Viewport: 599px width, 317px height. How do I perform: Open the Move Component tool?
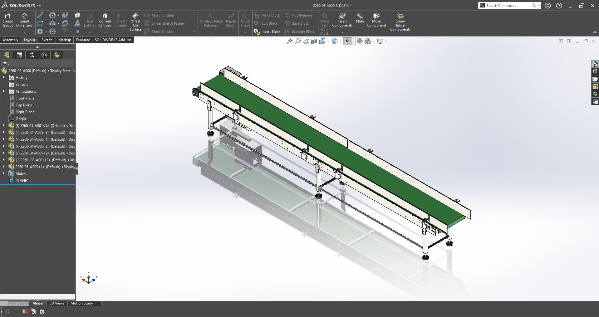[x=376, y=20]
